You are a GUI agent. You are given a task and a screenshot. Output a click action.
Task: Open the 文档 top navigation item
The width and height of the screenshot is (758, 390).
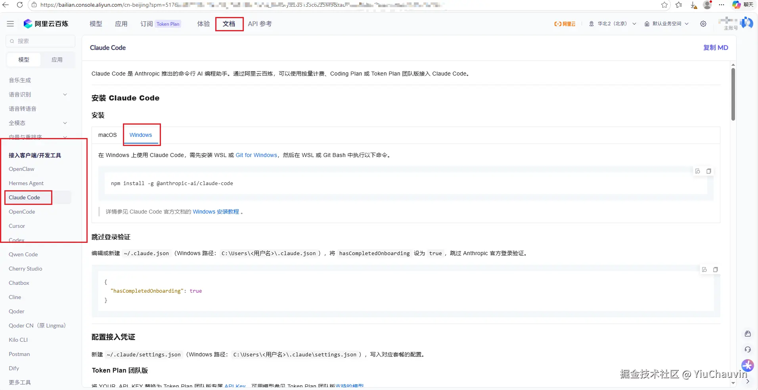[229, 24]
